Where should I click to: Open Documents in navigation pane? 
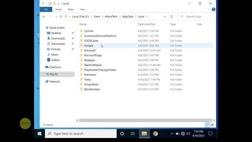pyautogui.click(x=58, y=44)
